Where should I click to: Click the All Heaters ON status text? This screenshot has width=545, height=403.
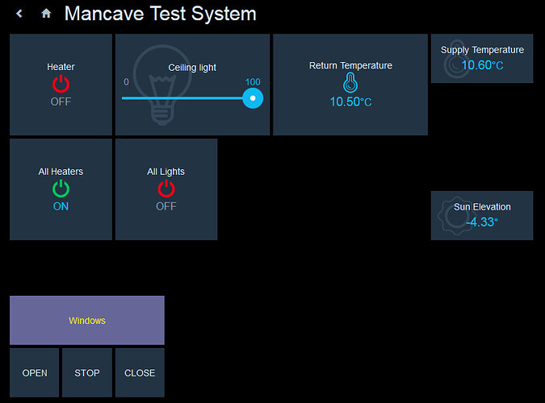[61, 206]
